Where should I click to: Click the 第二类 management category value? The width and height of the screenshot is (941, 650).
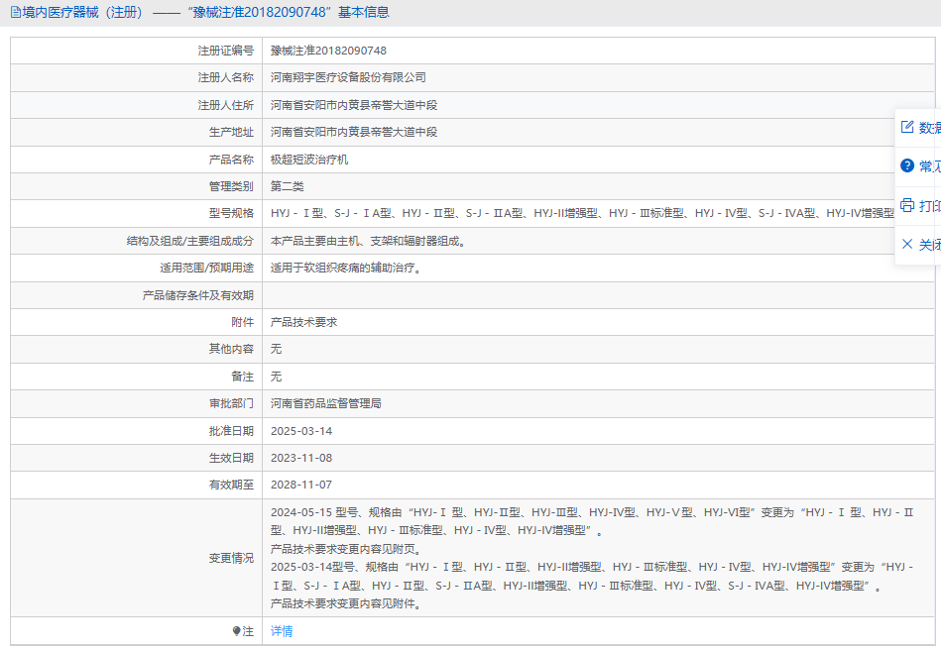[287, 186]
